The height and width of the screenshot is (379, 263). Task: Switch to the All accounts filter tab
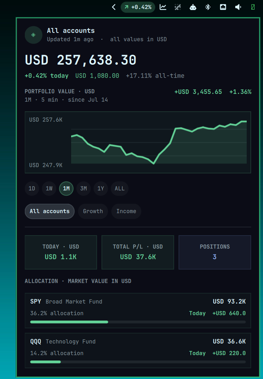(50, 211)
